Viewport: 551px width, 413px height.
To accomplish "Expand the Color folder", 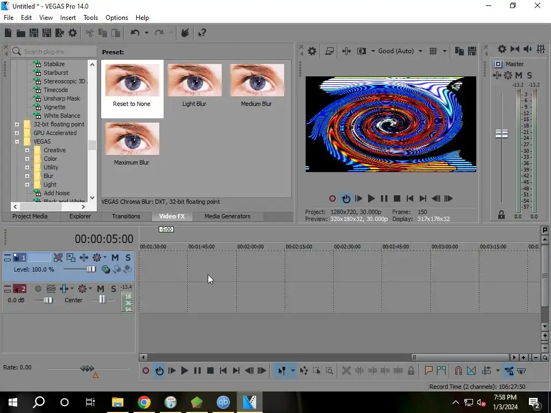I will click(x=27, y=159).
